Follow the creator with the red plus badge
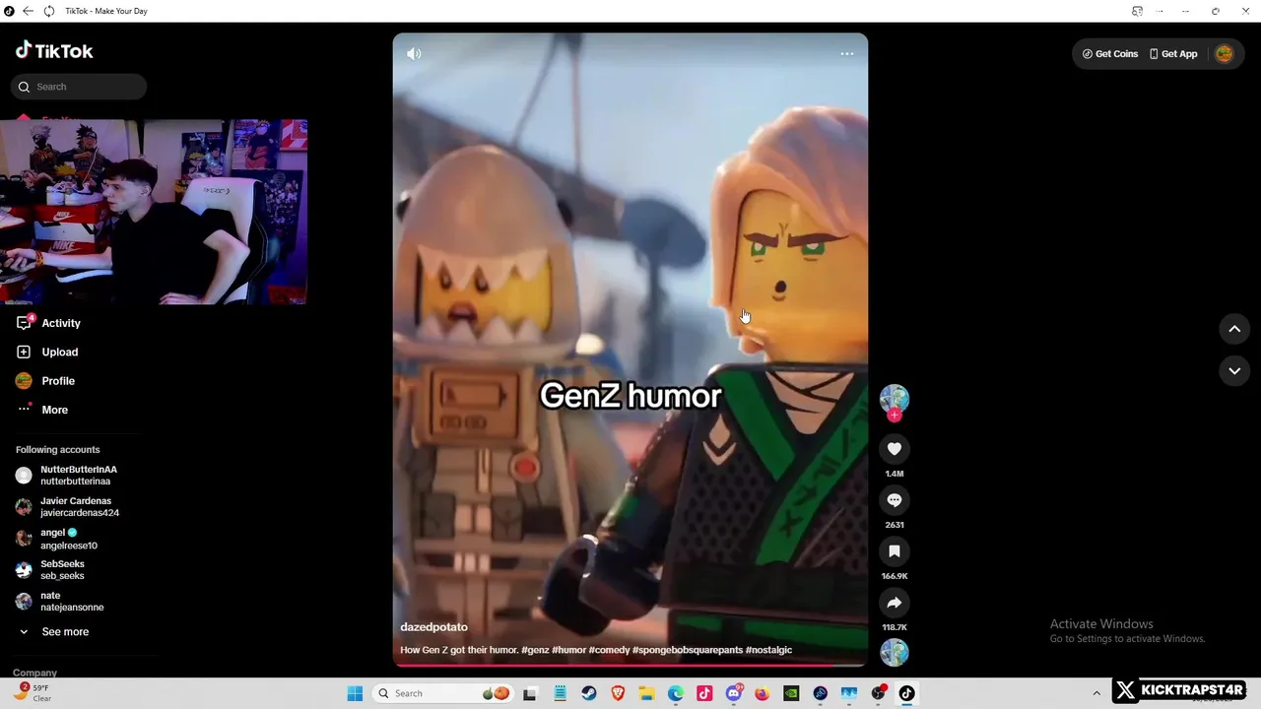 coord(895,416)
